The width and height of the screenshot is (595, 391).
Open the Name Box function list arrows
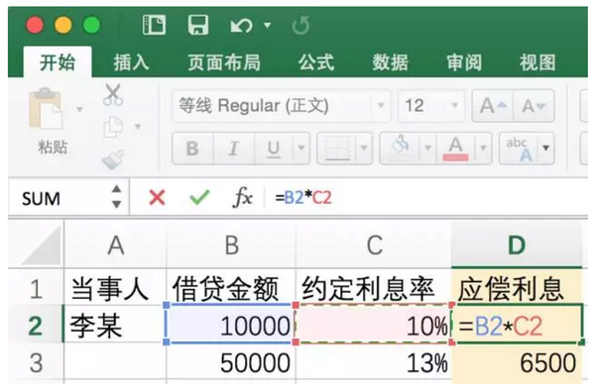pos(116,197)
